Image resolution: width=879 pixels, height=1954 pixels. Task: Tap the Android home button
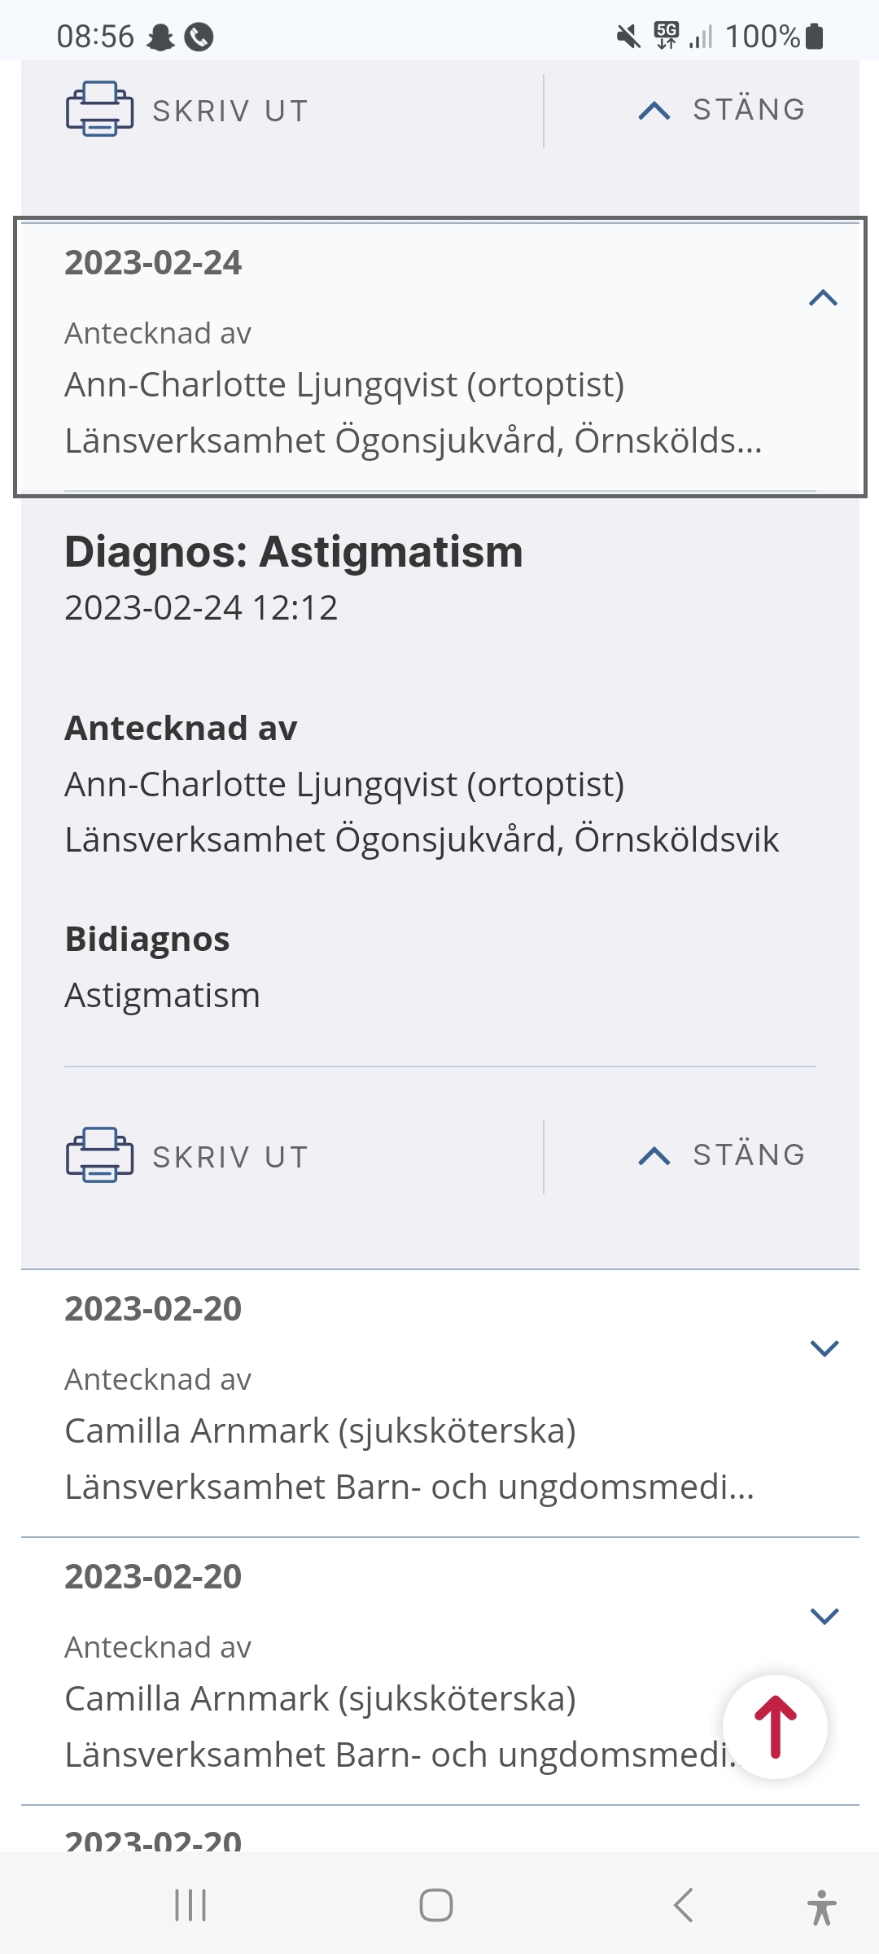[436, 1905]
